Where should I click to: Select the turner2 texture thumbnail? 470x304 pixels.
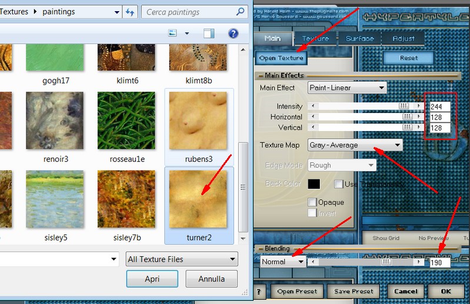pos(198,199)
